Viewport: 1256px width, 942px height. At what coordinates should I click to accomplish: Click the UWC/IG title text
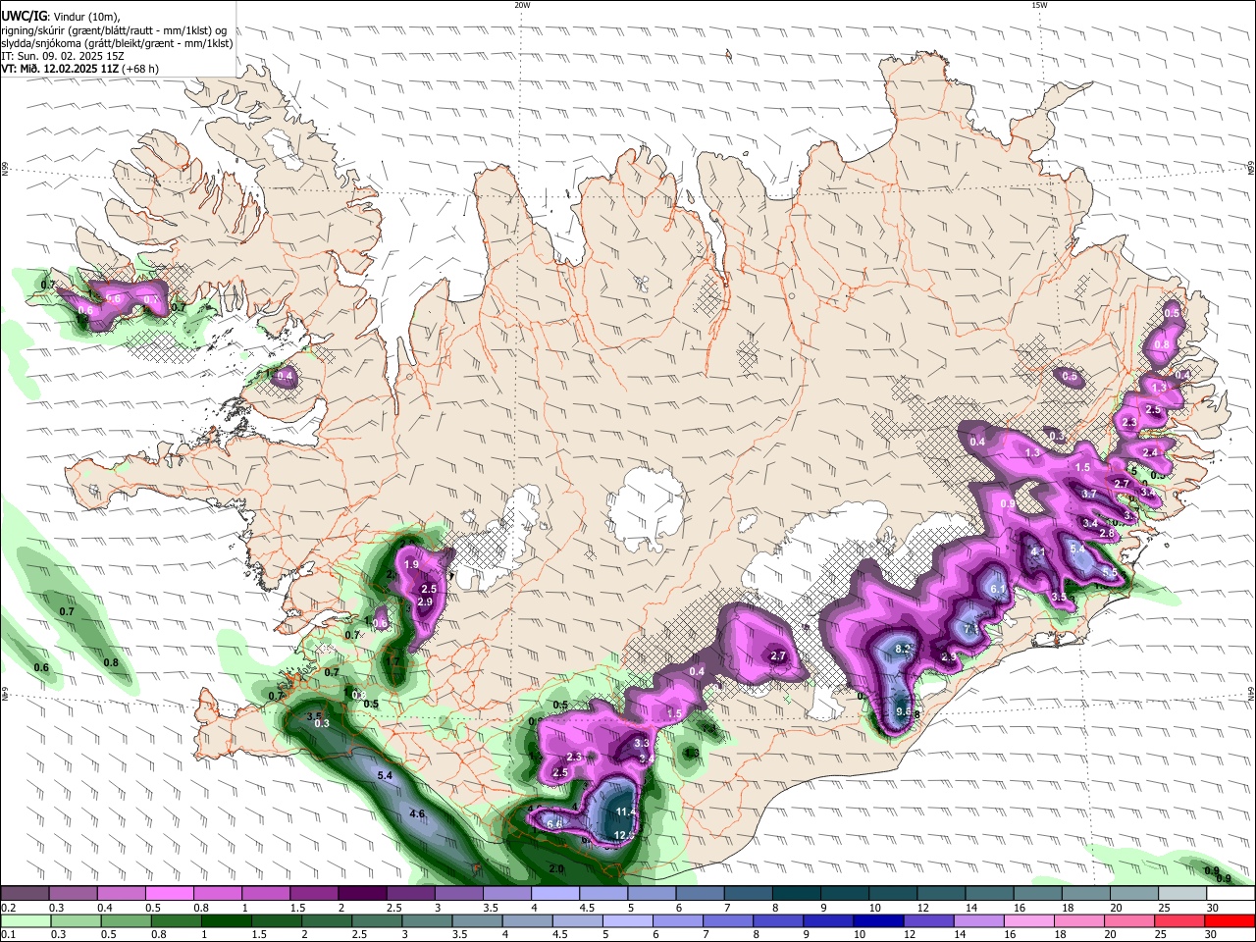(x=24, y=16)
